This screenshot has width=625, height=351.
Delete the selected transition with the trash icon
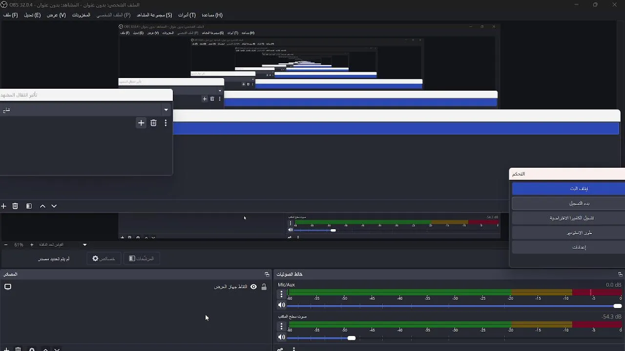pyautogui.click(x=153, y=123)
